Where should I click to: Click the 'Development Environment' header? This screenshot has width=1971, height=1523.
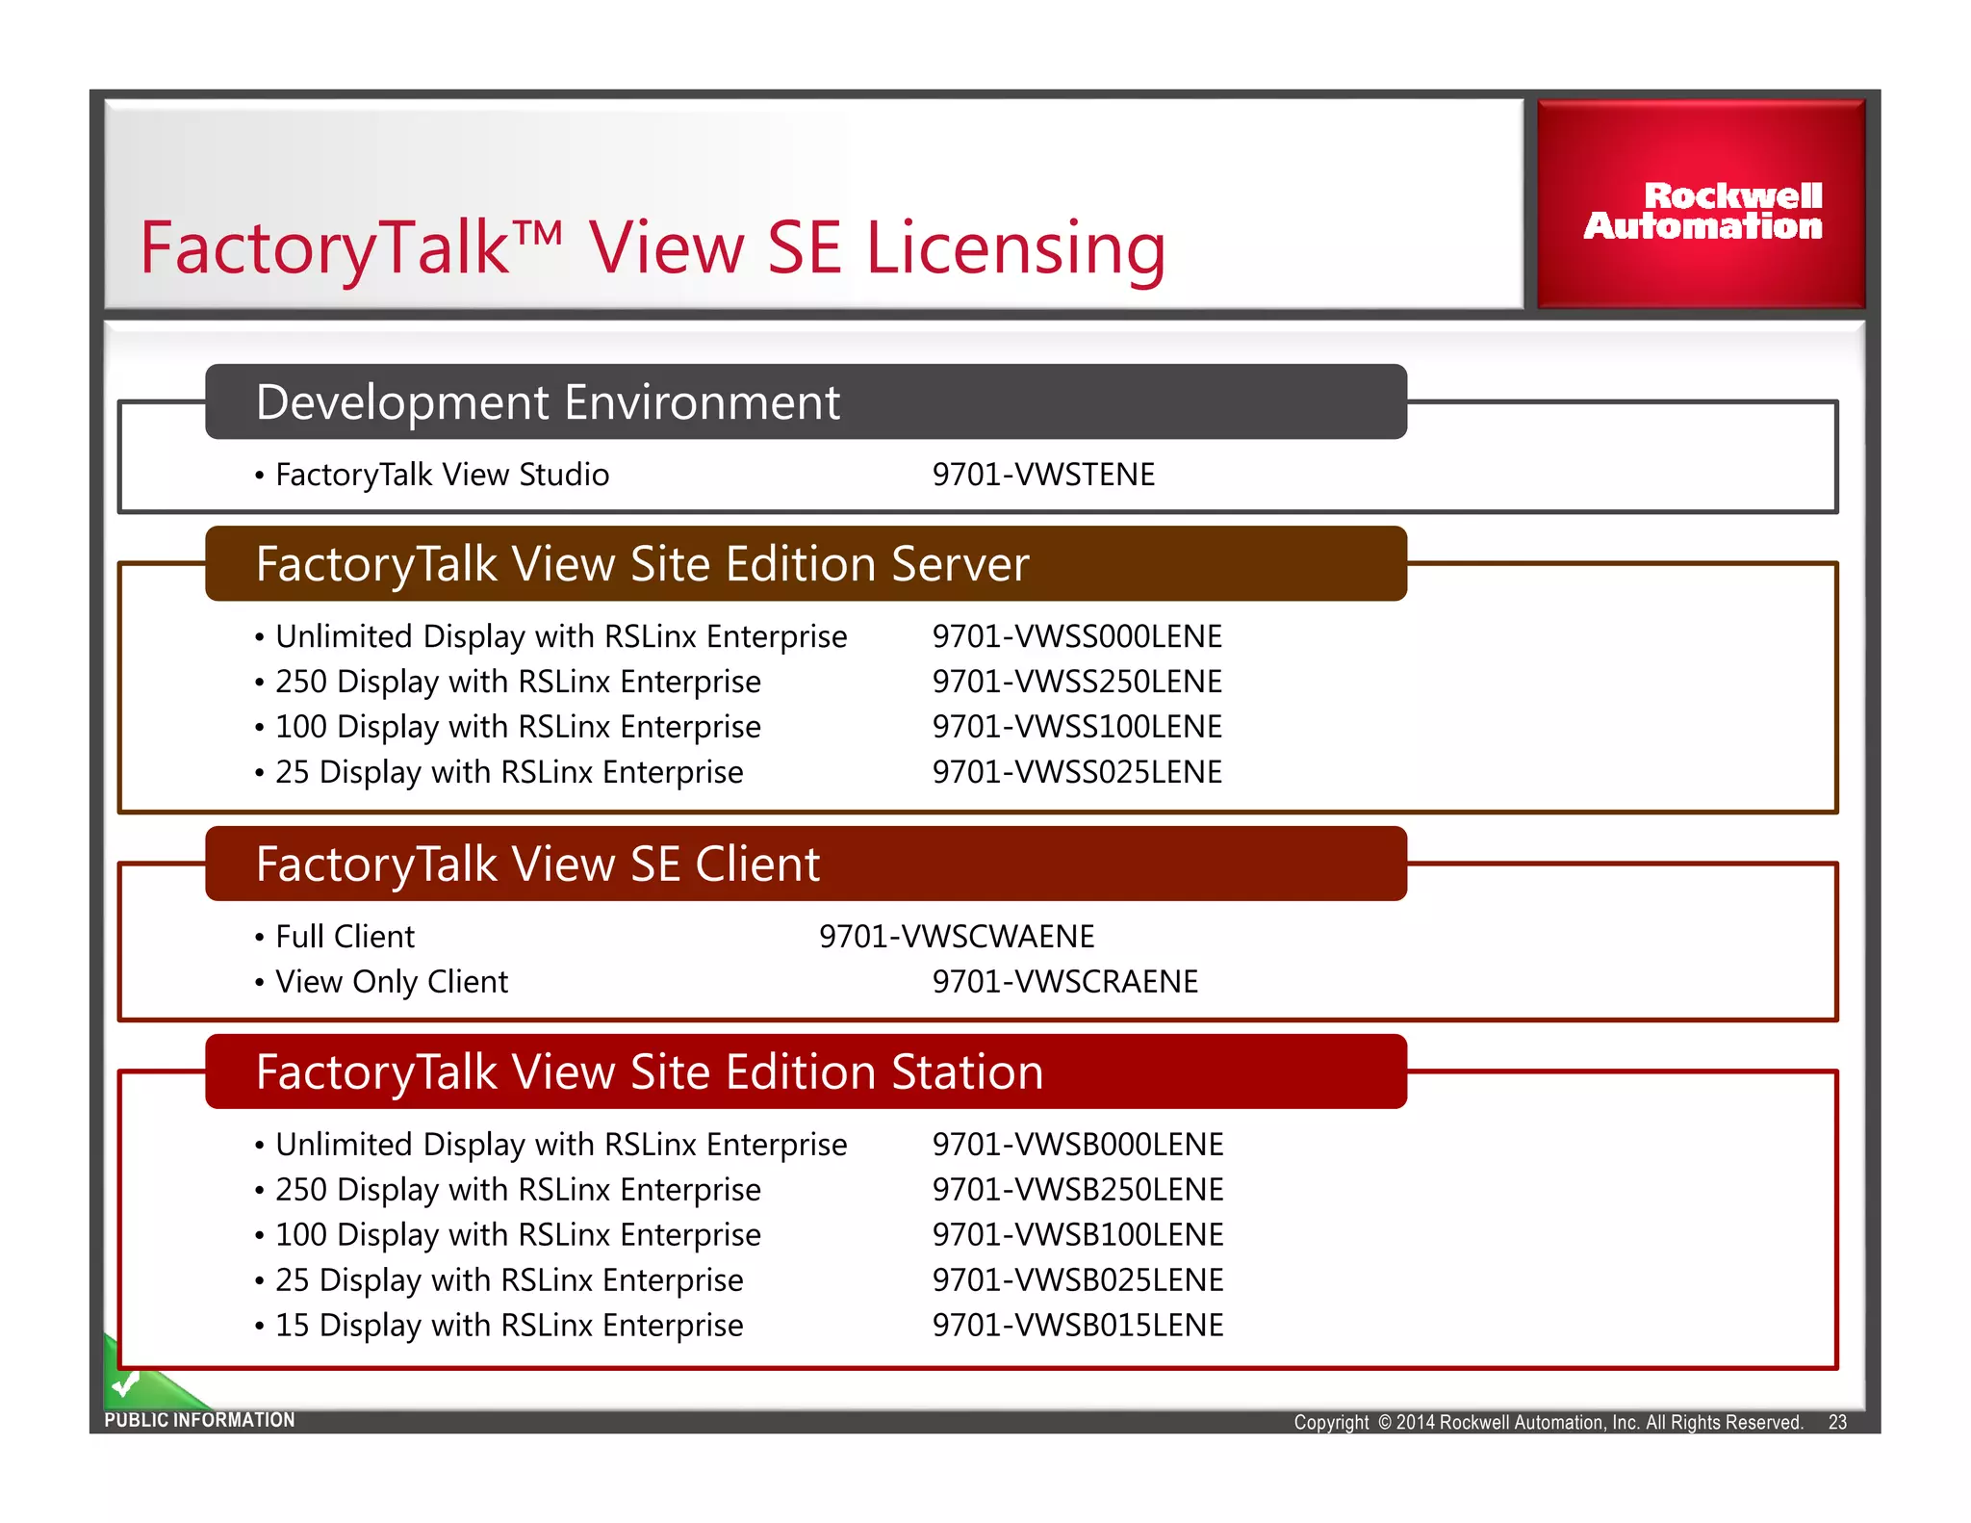click(x=806, y=401)
